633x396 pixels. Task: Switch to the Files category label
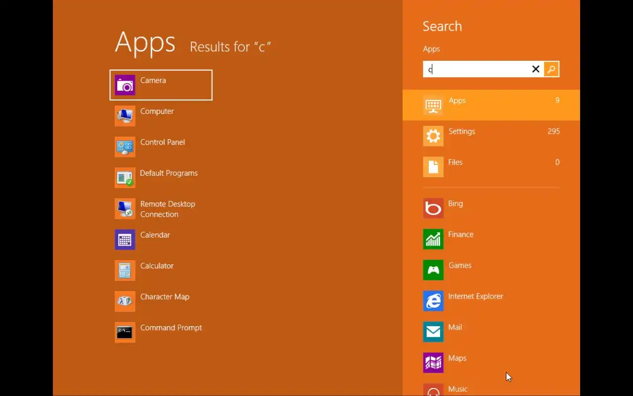[455, 162]
